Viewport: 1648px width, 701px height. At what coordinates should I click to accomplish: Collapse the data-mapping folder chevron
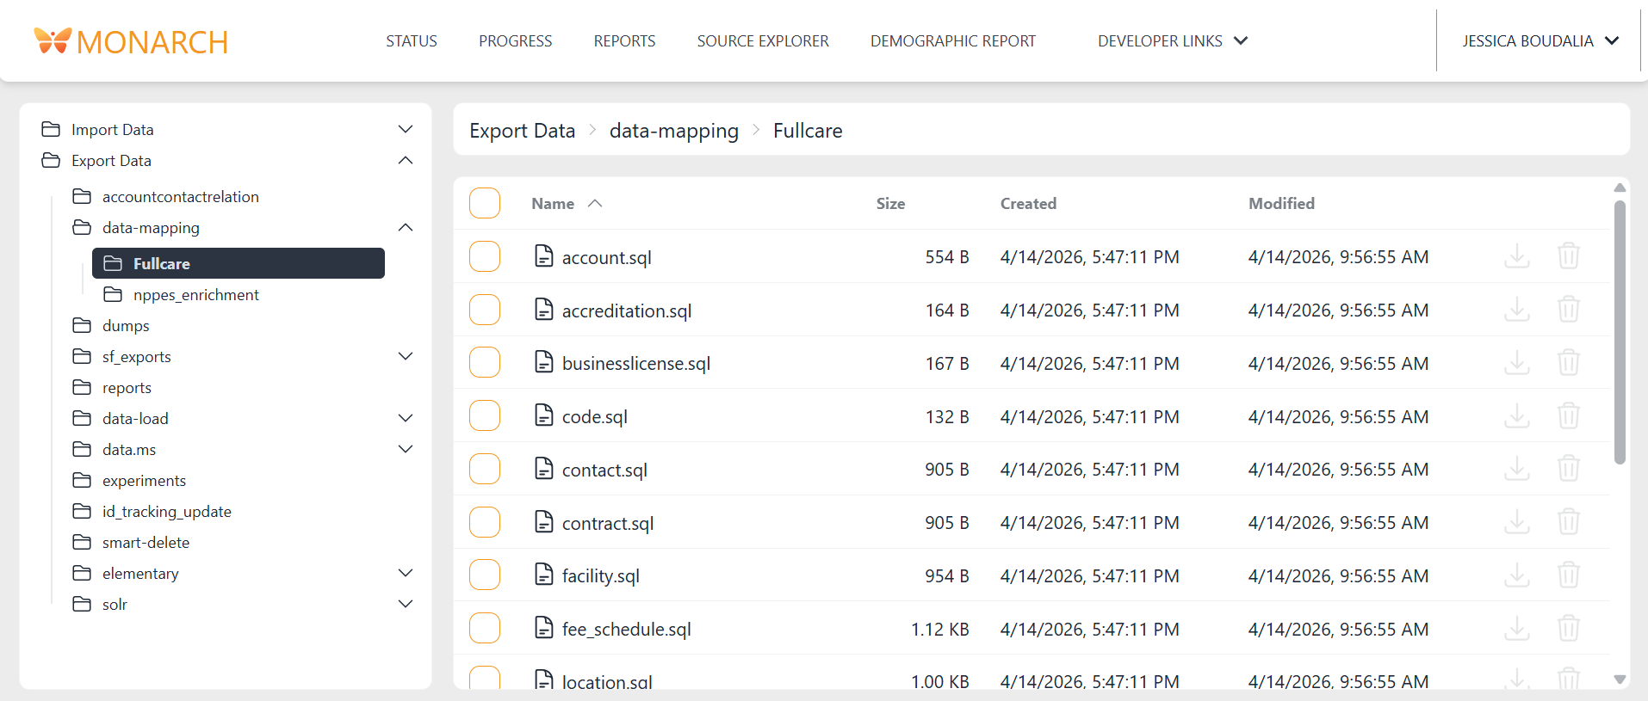pyautogui.click(x=406, y=227)
